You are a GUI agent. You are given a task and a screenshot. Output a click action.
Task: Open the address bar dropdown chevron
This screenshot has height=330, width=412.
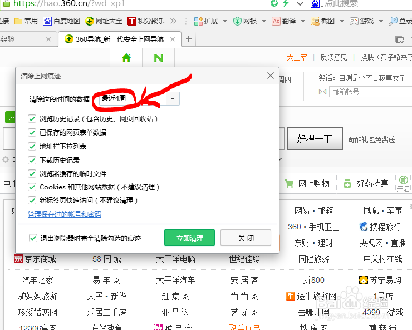tap(300, 4)
